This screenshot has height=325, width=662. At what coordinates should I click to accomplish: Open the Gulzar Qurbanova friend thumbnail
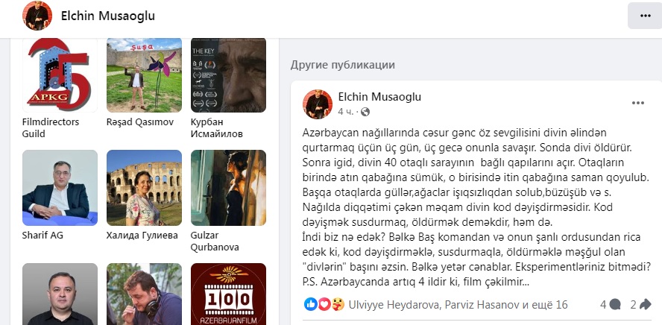pos(228,188)
